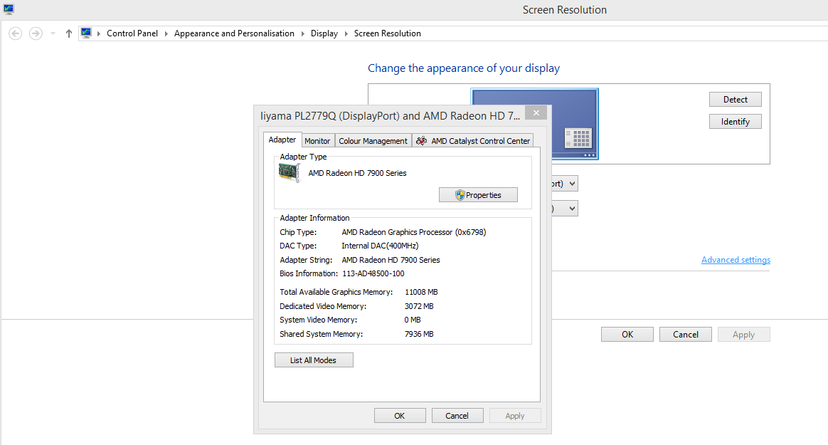
Task: Go to the Display breadcrumb
Action: [x=324, y=33]
